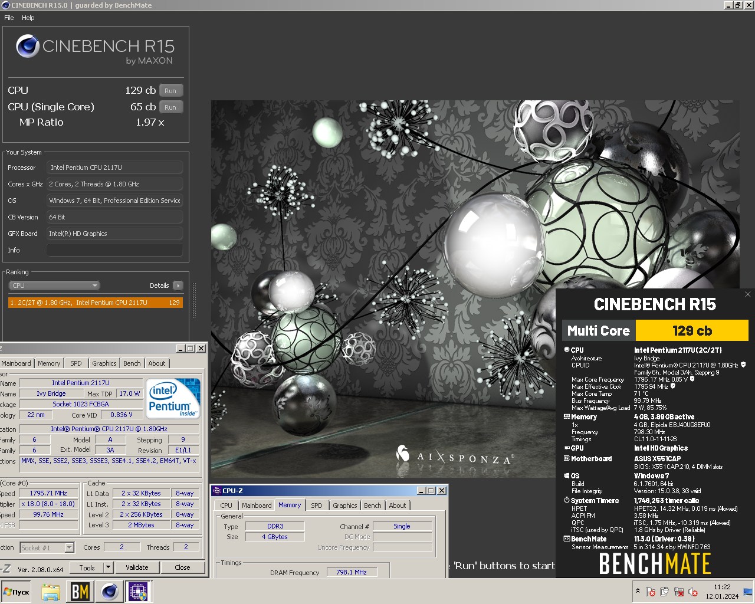Select the Intel Pentium CPU 2117U ranking row
This screenshot has width=755, height=604.
pos(95,303)
